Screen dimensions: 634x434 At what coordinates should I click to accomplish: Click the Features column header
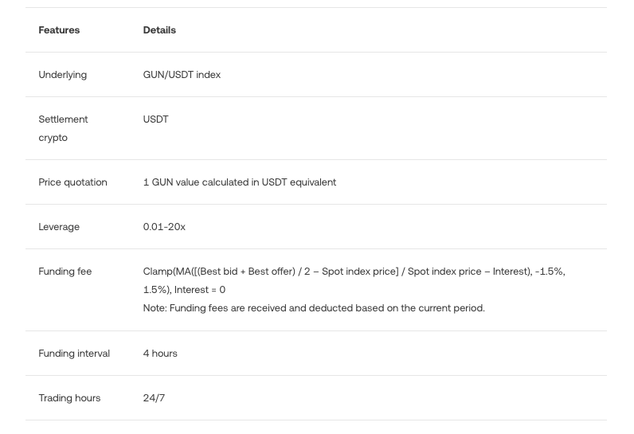coord(59,30)
